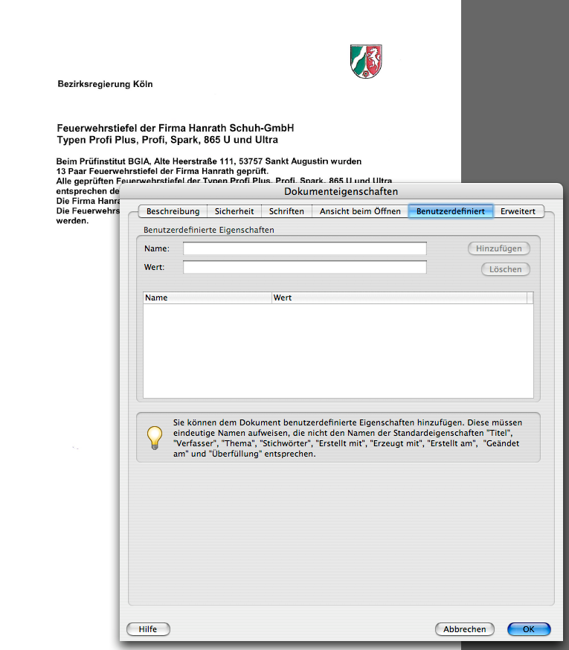The height and width of the screenshot is (650, 569).
Task: Click the Hinzufügen button
Action: tap(499, 248)
